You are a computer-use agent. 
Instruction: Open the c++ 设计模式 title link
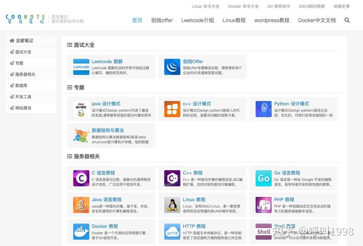[x=197, y=104]
